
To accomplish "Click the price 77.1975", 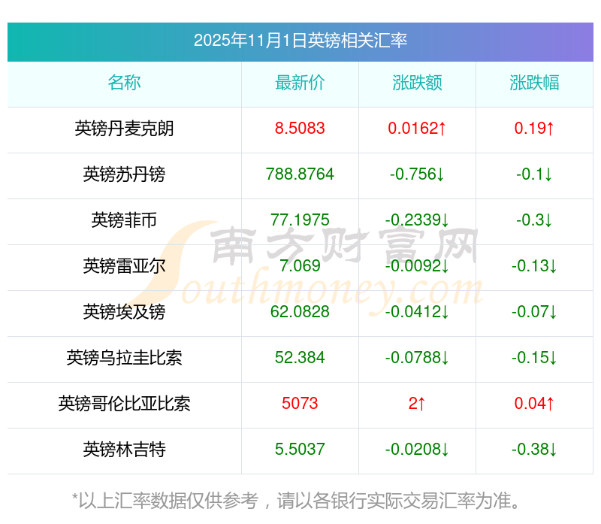I will point(300,220).
